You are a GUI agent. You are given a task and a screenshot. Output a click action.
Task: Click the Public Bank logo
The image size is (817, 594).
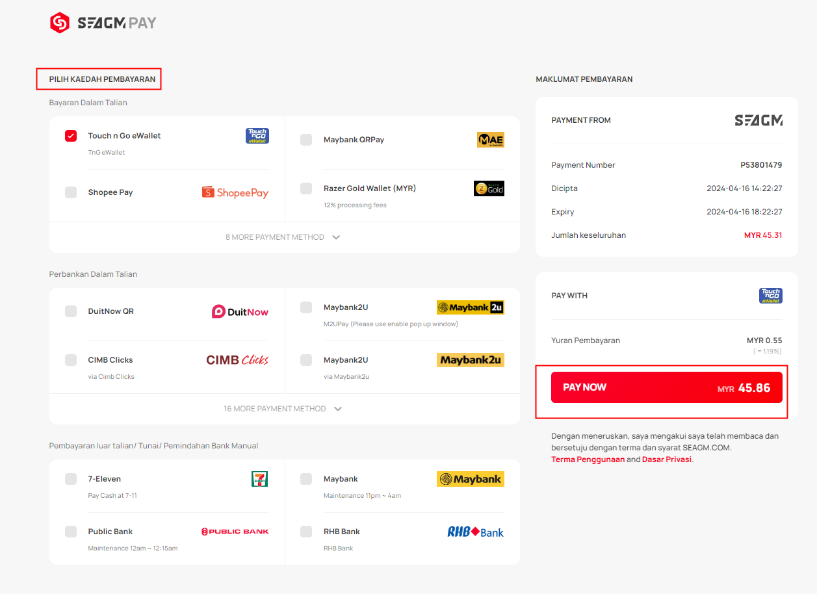235,532
